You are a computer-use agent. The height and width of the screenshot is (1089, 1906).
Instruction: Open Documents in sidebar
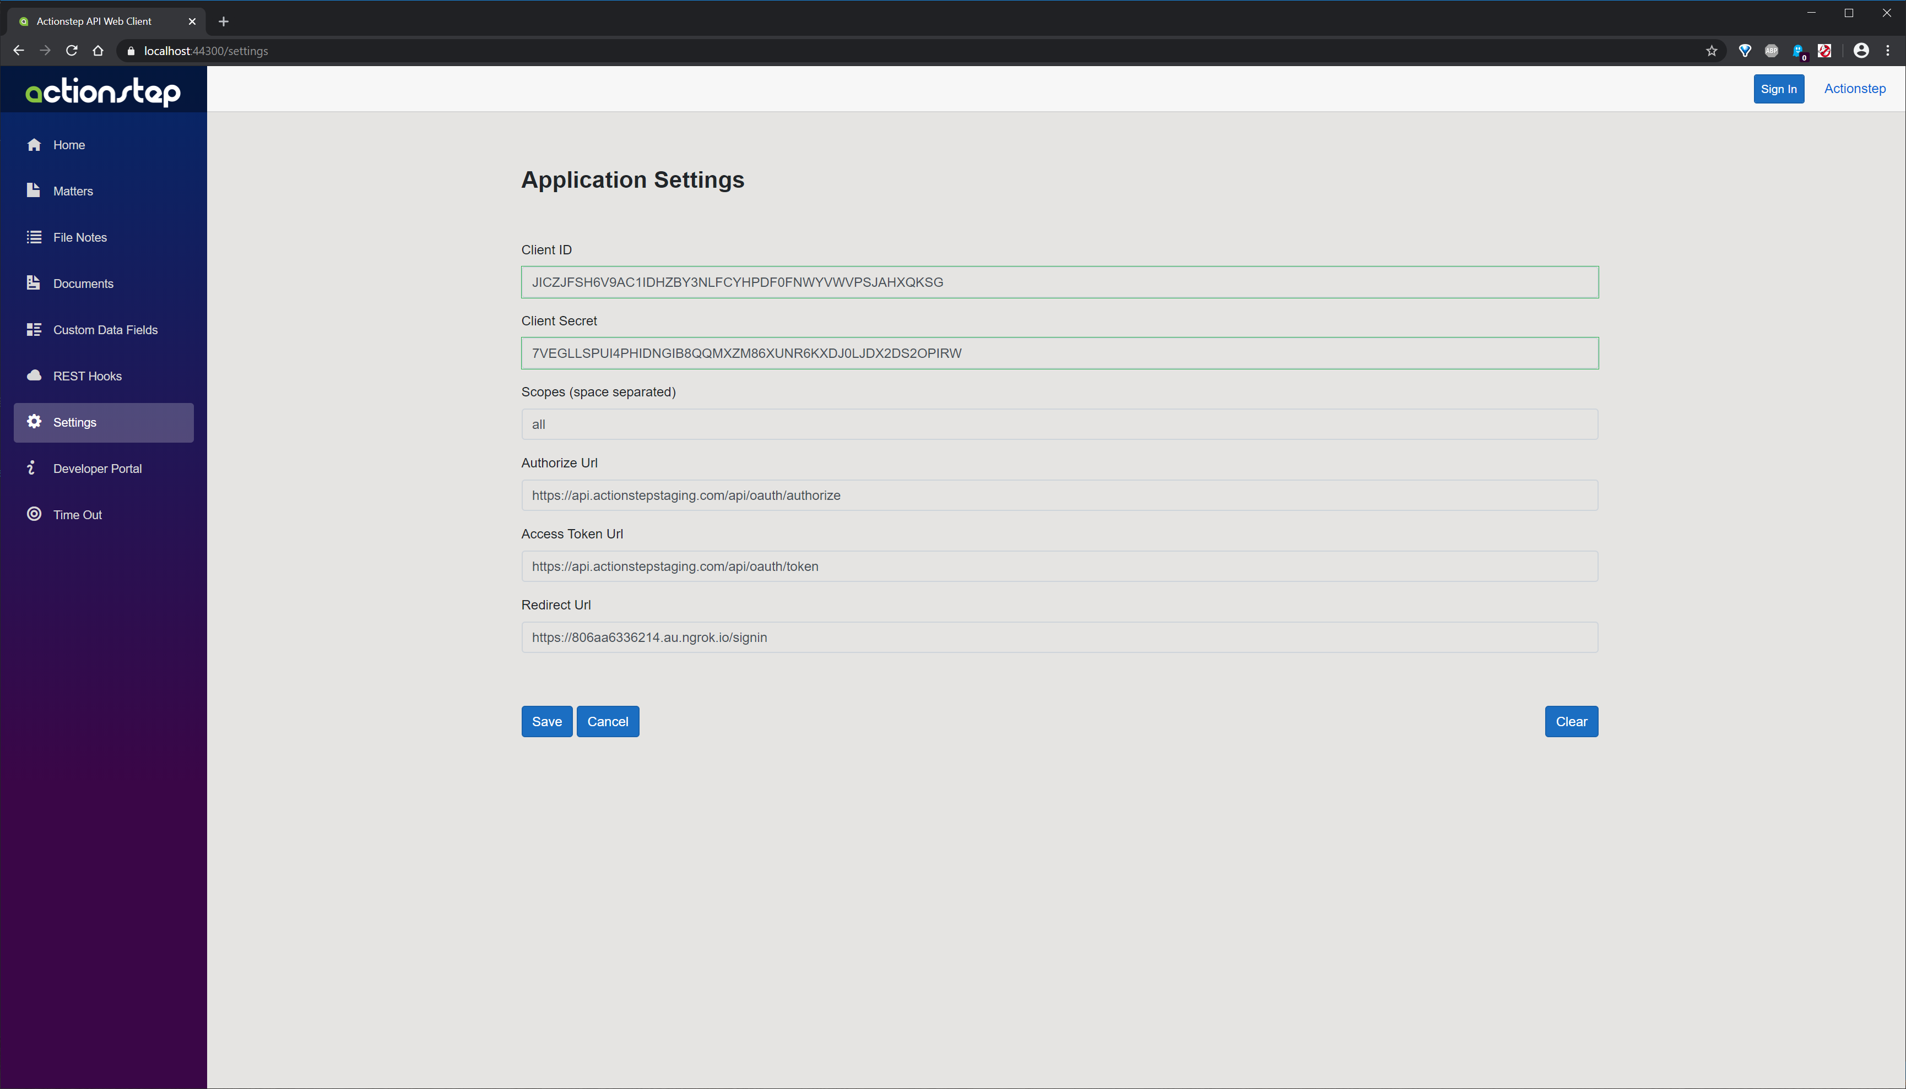point(83,283)
